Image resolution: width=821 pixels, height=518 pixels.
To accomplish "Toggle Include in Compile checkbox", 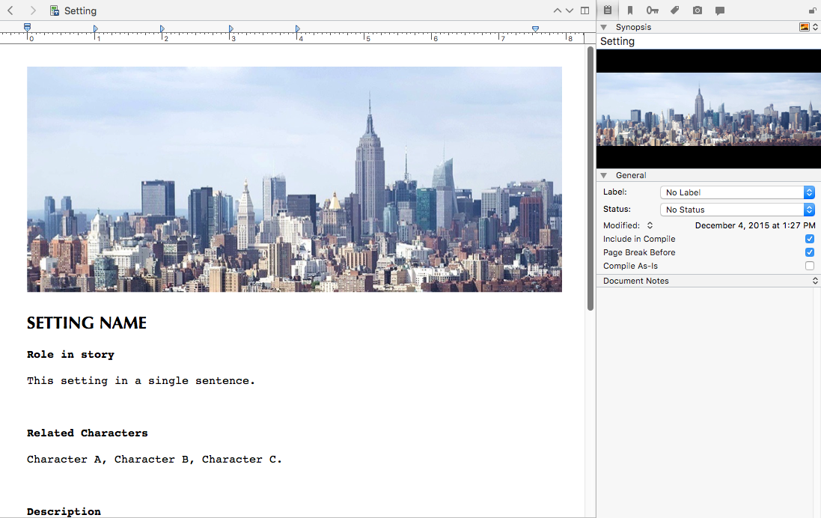I will point(810,239).
